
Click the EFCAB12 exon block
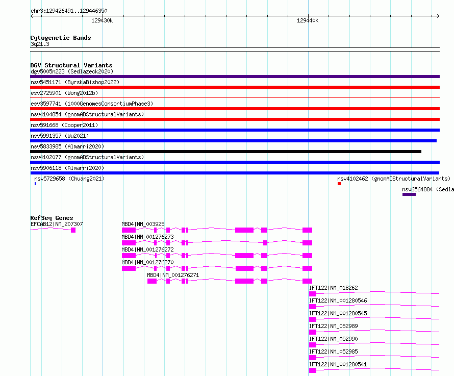(x=73, y=230)
